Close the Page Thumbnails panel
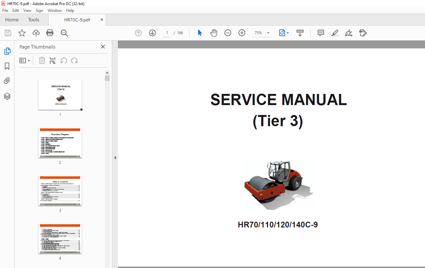 pos(103,47)
